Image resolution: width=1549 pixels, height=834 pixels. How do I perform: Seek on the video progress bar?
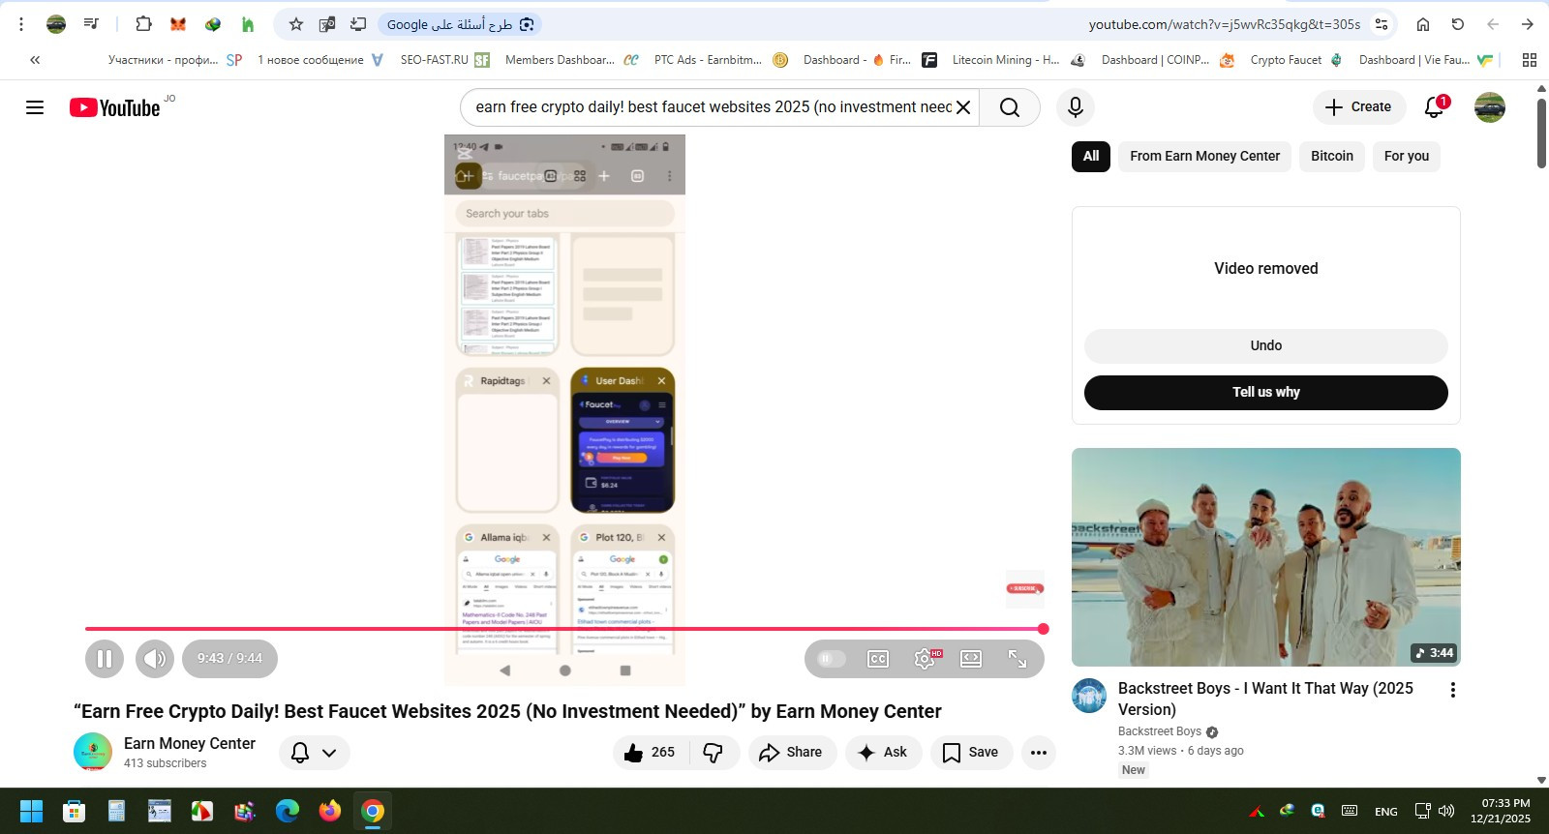pyautogui.click(x=564, y=629)
